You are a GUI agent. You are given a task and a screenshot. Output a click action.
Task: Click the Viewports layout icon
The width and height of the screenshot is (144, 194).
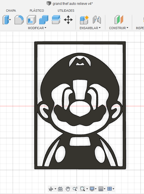(x=110, y=189)
